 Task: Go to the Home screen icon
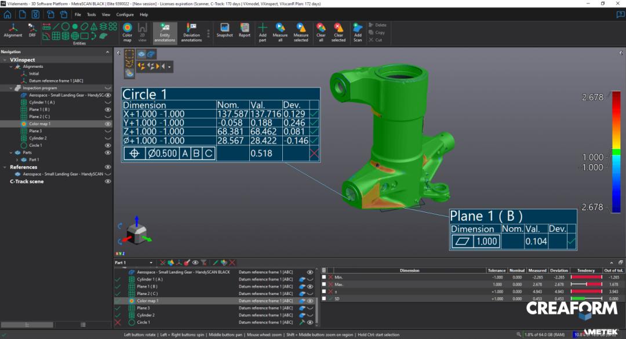(8, 14)
